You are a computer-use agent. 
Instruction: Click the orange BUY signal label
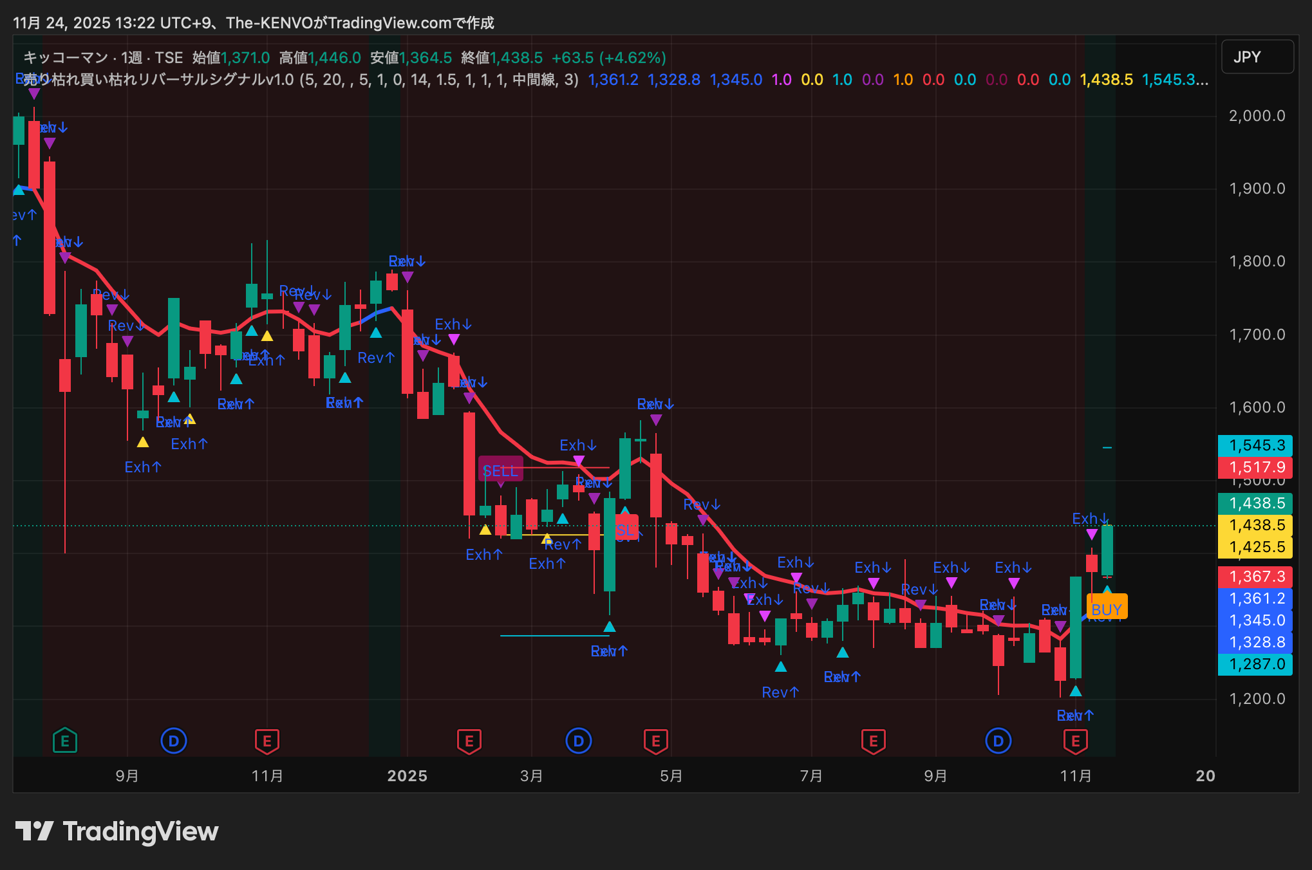point(1107,609)
